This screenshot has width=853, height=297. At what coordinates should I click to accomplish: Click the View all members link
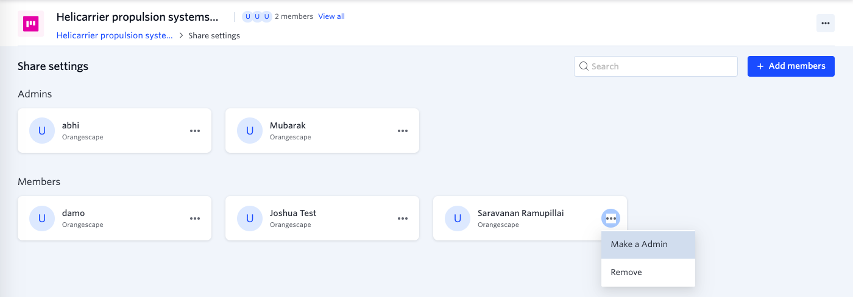tap(331, 16)
